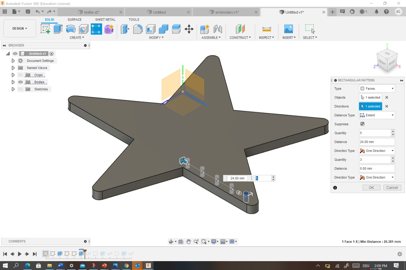Click the Untitled v1 activate radio button
Screen dimensions: 406x270
[52, 54]
